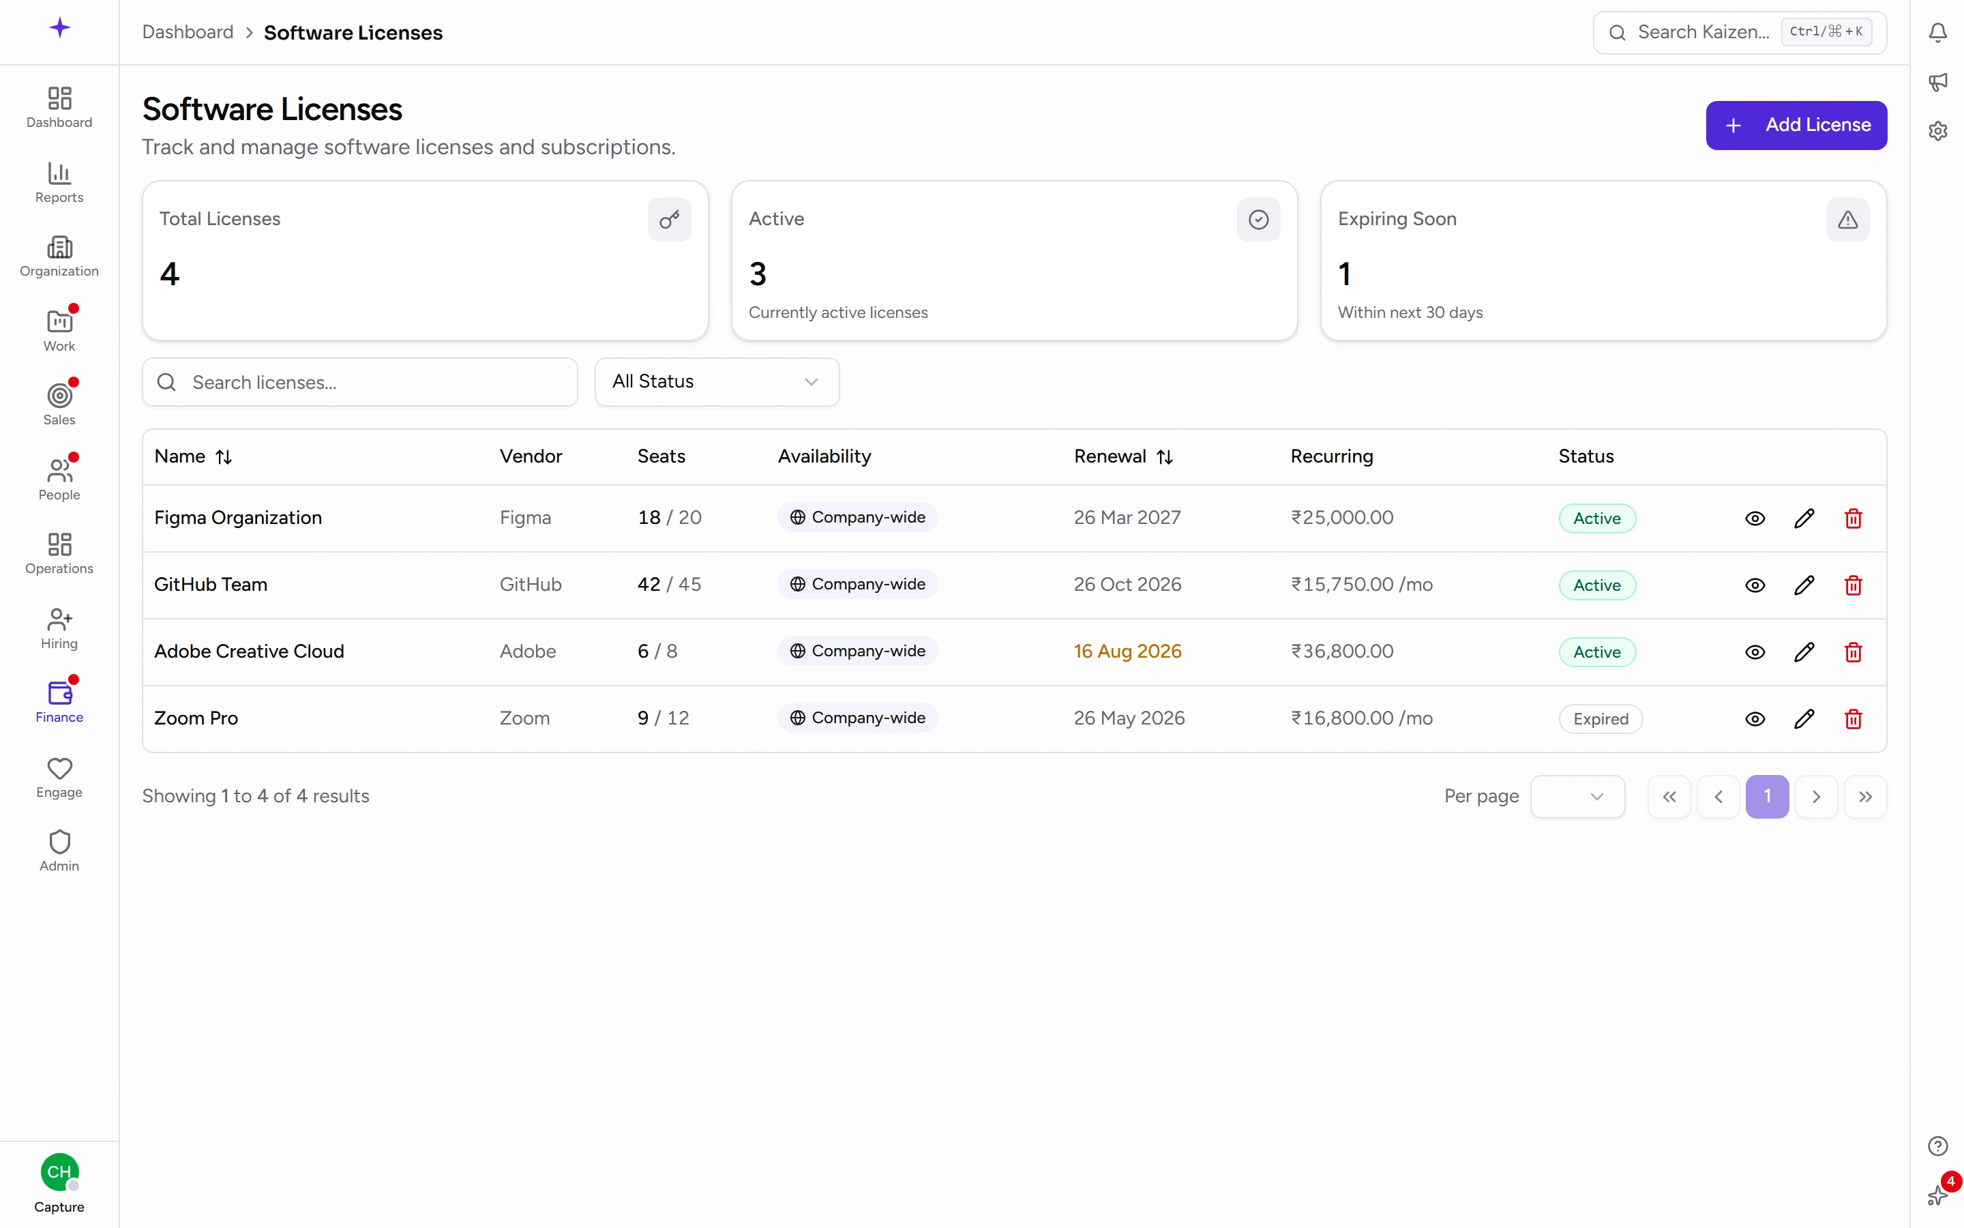1964x1228 pixels.
Task: Click the 42 / 45 seats value
Action: [669, 585]
